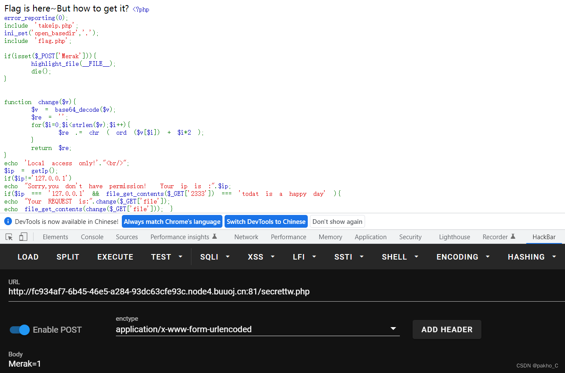
Task: Open the Sources tab
Action: click(x=127, y=237)
